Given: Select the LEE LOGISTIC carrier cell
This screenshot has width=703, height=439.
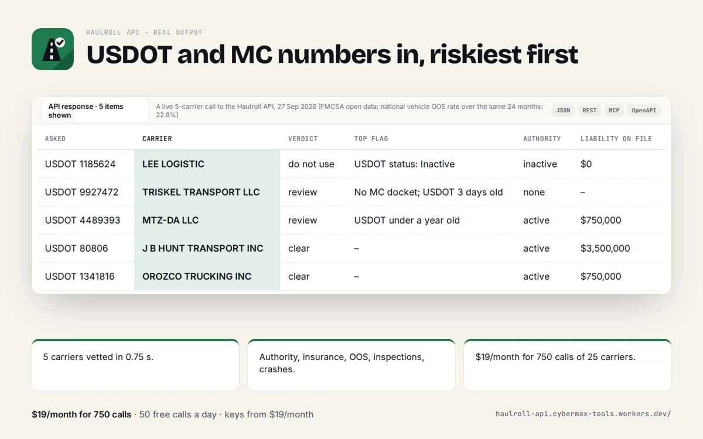Looking at the screenshot, I should point(207,164).
